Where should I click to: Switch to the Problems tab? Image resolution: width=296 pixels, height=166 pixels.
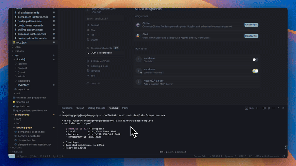pyautogui.click(x=67, y=108)
